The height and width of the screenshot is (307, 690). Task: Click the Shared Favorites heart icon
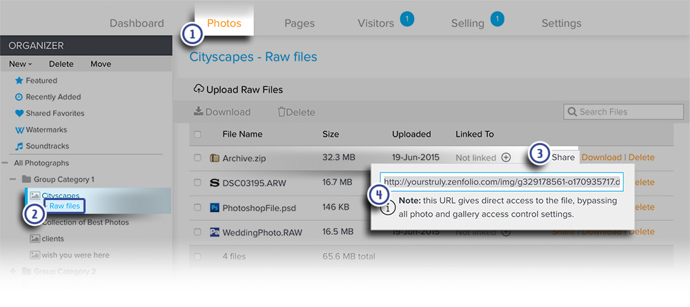point(19,113)
